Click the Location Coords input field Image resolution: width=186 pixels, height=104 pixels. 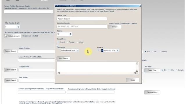[x=82, y=27]
